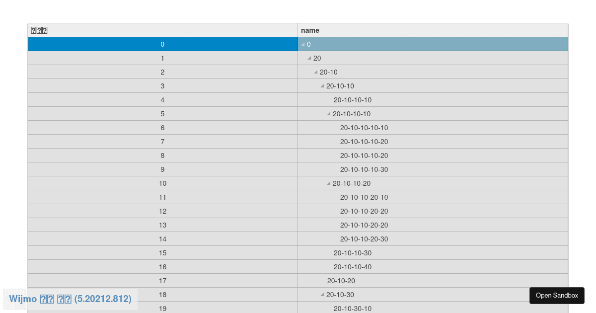The height and width of the screenshot is (313, 596).
Task: Collapse the "20" tree node
Action: 309,58
